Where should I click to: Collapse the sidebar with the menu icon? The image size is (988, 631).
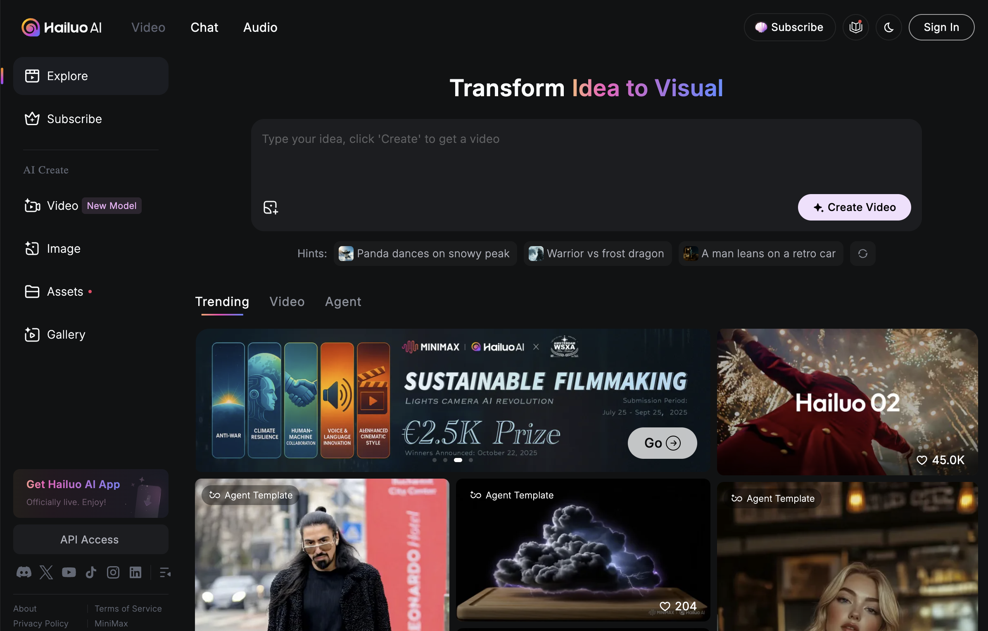[165, 572]
